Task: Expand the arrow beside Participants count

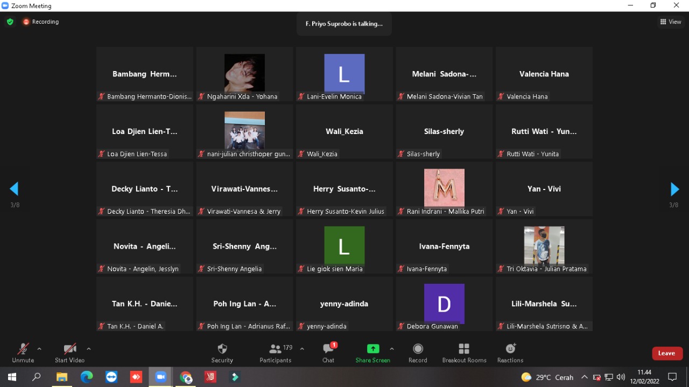Action: point(302,349)
